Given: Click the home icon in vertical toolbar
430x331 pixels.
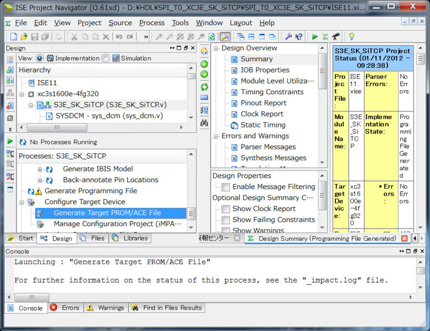Looking at the screenshot, I should tap(204, 51).
